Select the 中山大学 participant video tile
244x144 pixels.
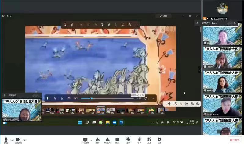point(223,105)
